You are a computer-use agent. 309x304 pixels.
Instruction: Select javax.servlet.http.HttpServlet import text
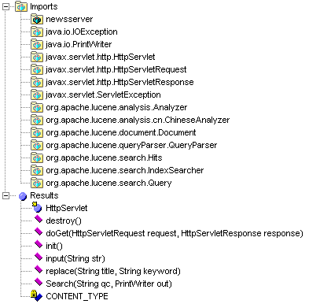(x=101, y=57)
